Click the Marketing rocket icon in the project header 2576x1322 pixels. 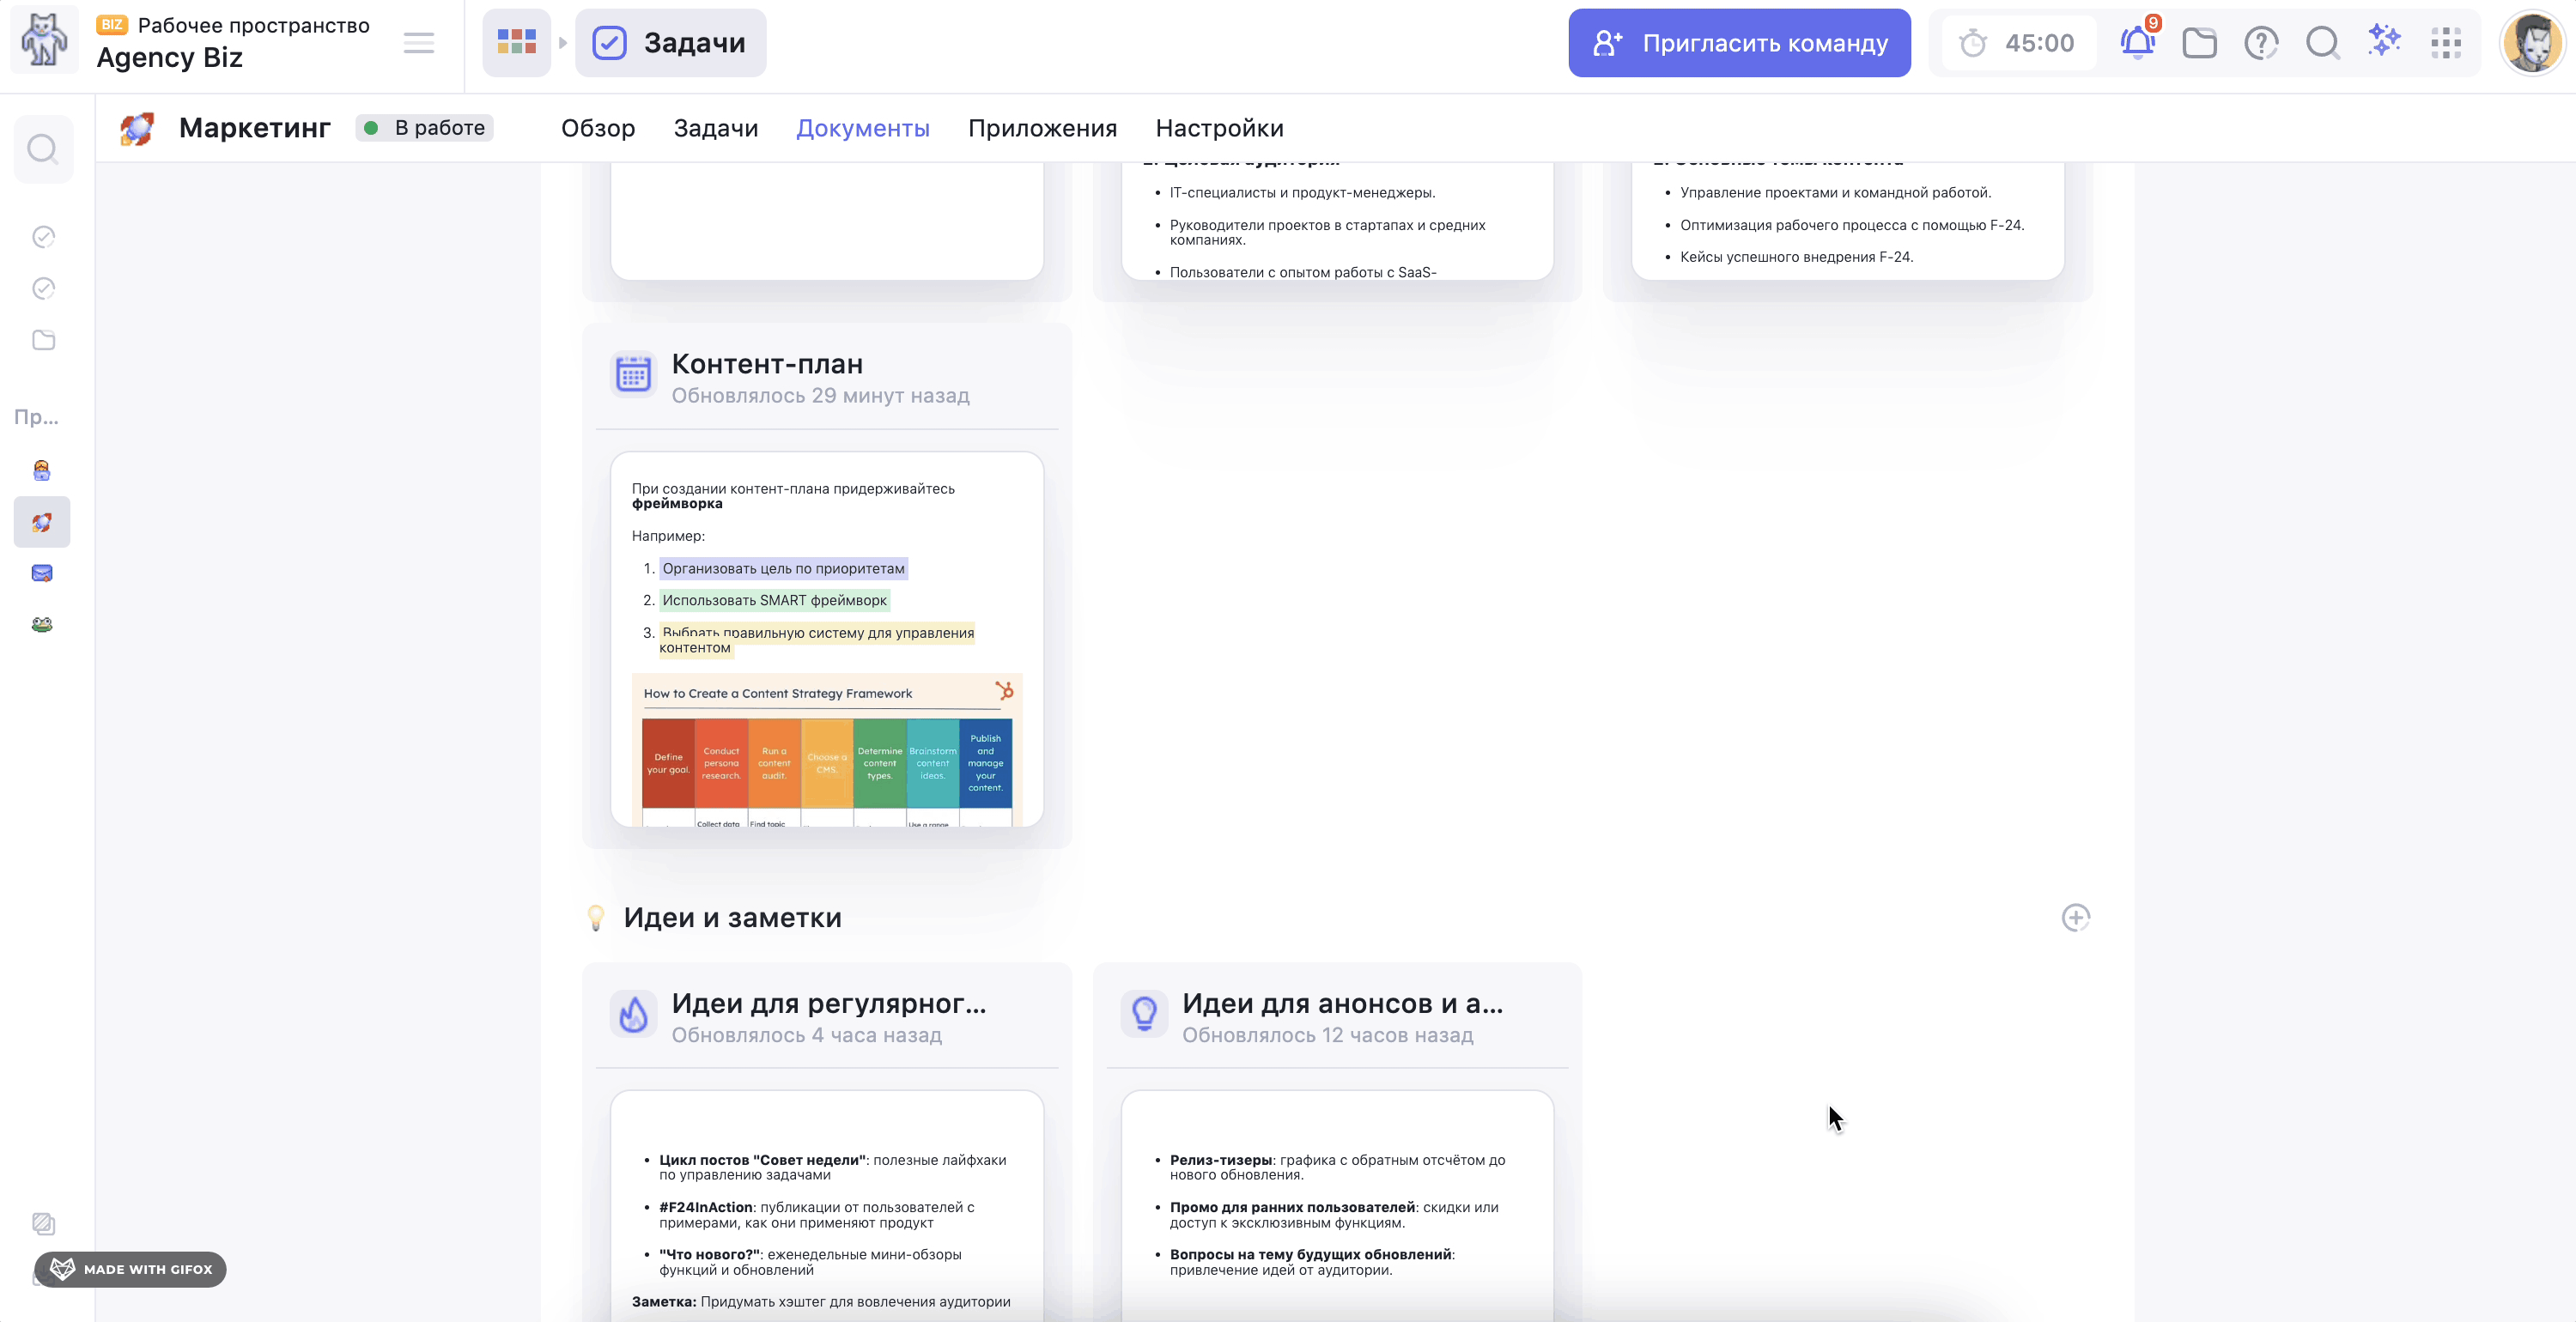click(x=137, y=128)
